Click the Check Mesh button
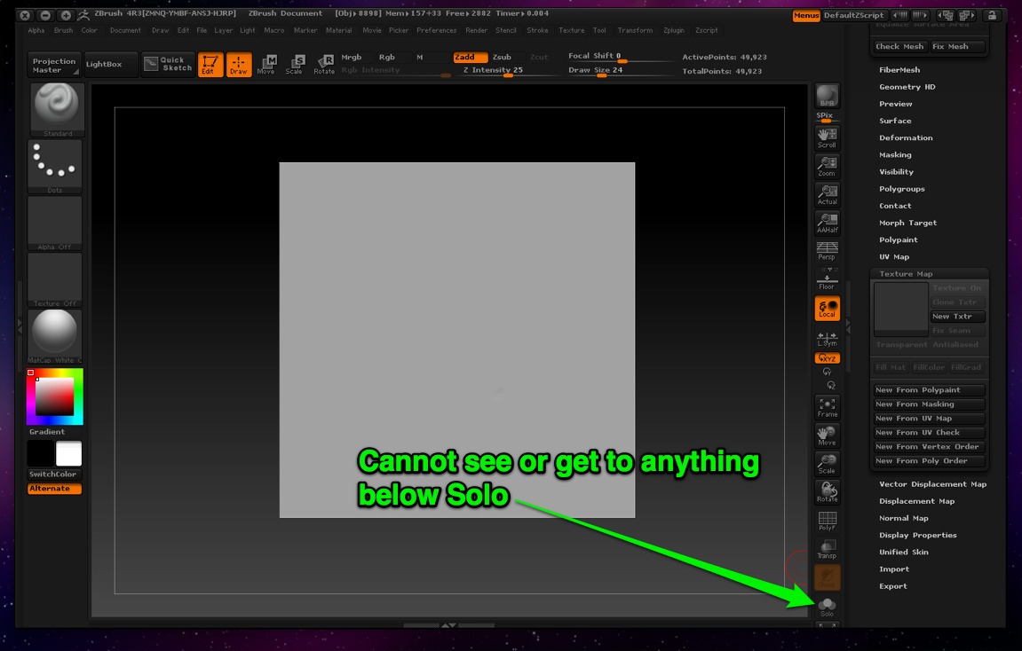This screenshot has width=1022, height=651. click(x=899, y=46)
